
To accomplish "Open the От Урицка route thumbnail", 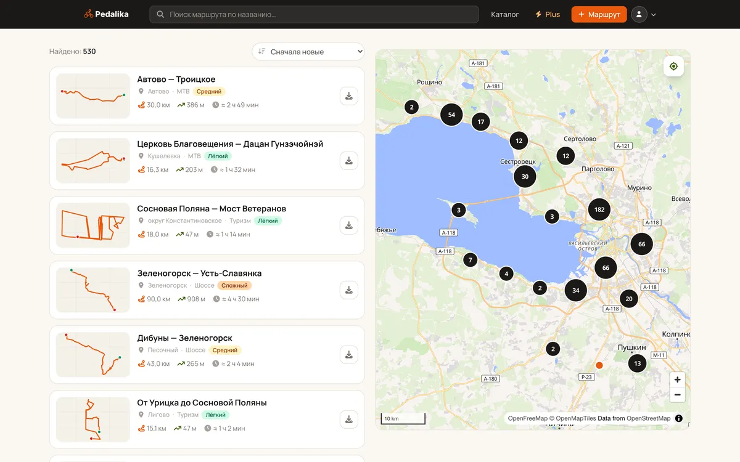I will 93,419.
